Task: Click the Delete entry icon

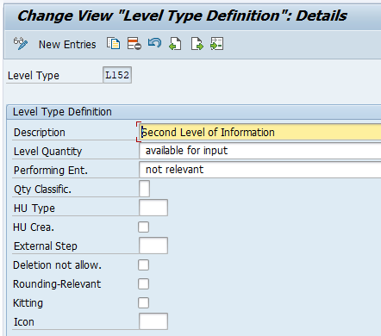Action: pos(134,44)
